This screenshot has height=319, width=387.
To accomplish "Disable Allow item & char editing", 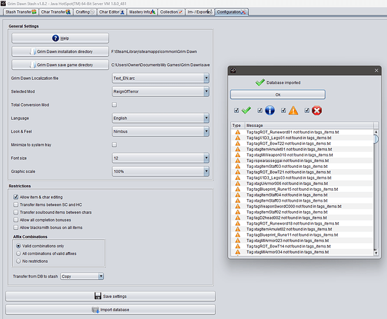I will [x=16, y=197].
